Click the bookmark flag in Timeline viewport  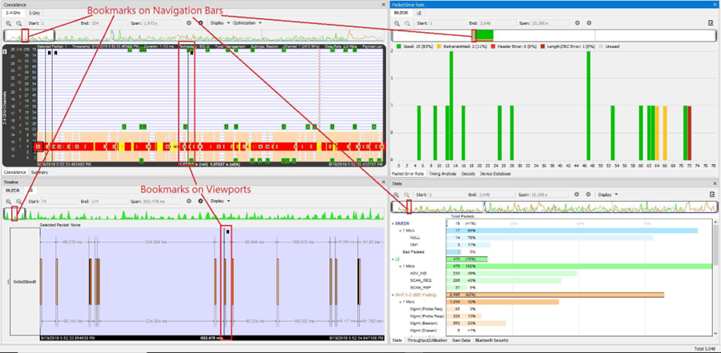coord(228,232)
